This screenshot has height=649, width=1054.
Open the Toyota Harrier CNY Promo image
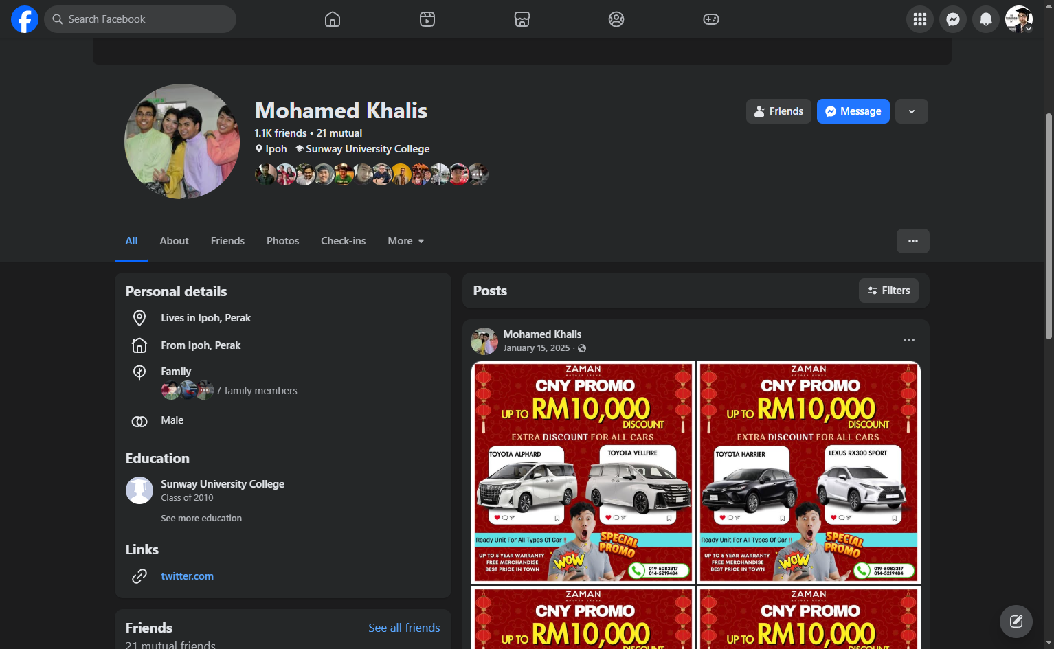click(x=808, y=473)
